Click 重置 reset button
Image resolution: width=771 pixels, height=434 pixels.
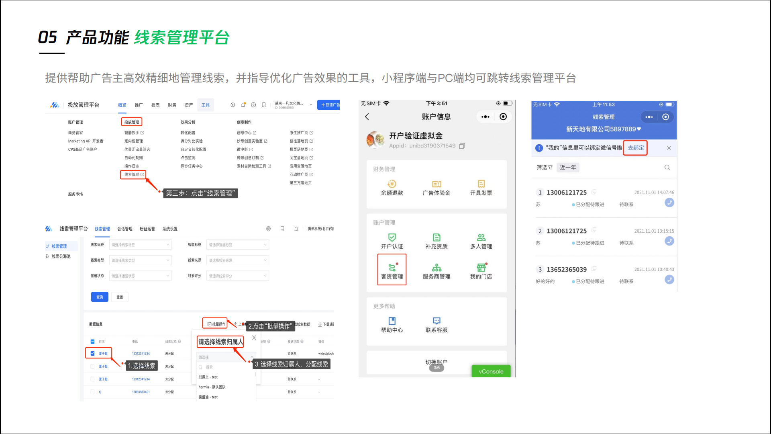click(120, 297)
